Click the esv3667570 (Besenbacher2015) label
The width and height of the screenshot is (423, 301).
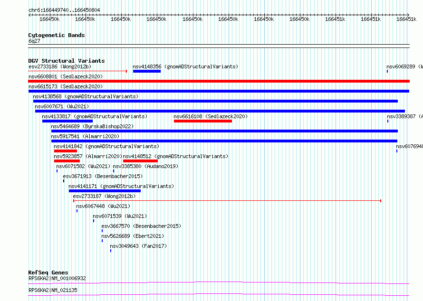click(141, 226)
